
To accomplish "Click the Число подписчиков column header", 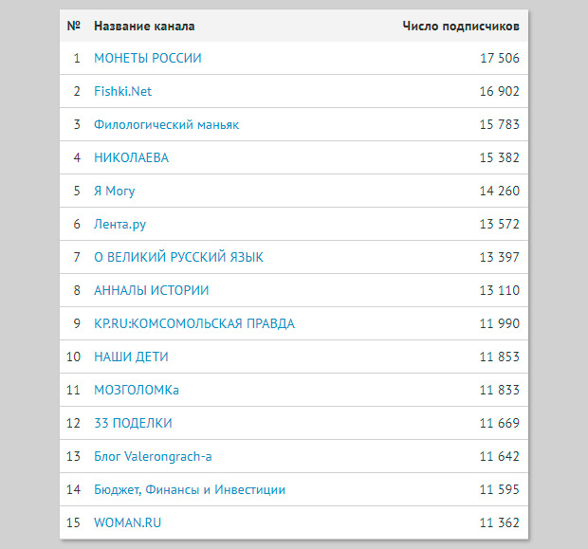I will [461, 26].
